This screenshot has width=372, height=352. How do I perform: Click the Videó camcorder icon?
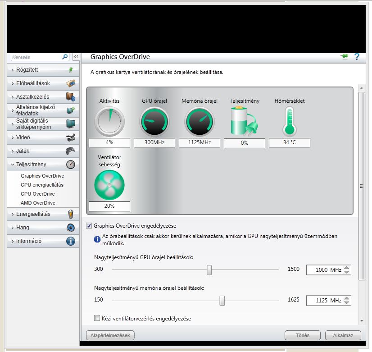pos(71,137)
